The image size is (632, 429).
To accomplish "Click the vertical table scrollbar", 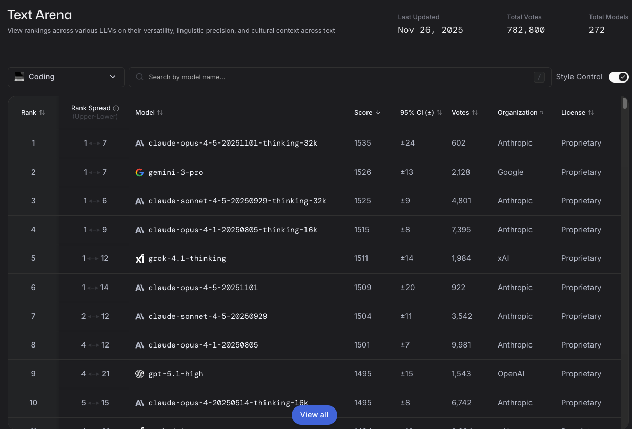I will coord(625,104).
